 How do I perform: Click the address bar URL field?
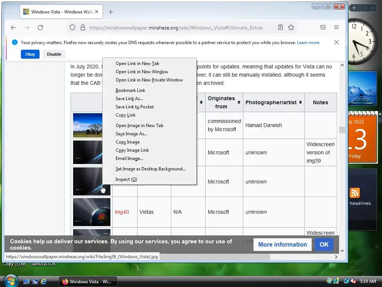click(x=176, y=28)
